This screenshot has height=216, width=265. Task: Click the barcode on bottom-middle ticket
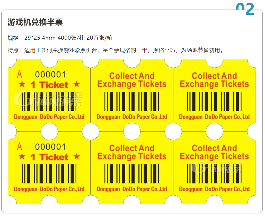click(132, 174)
